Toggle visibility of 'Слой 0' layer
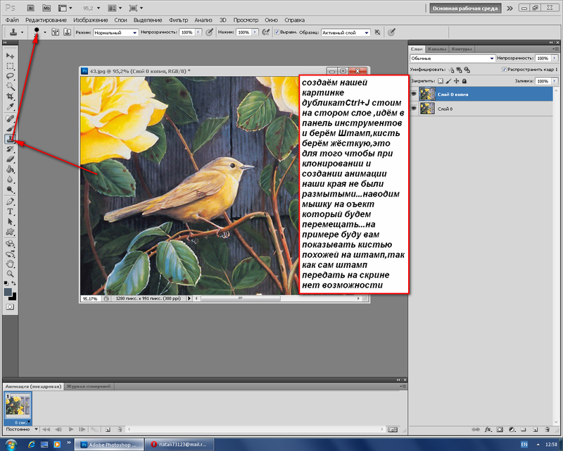 414,108
